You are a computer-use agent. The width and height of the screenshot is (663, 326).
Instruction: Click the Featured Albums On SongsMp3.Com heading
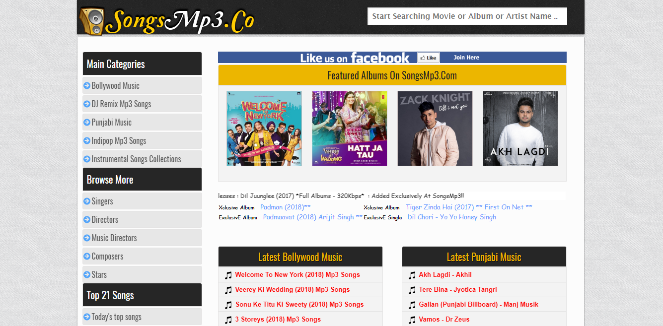[x=392, y=75]
